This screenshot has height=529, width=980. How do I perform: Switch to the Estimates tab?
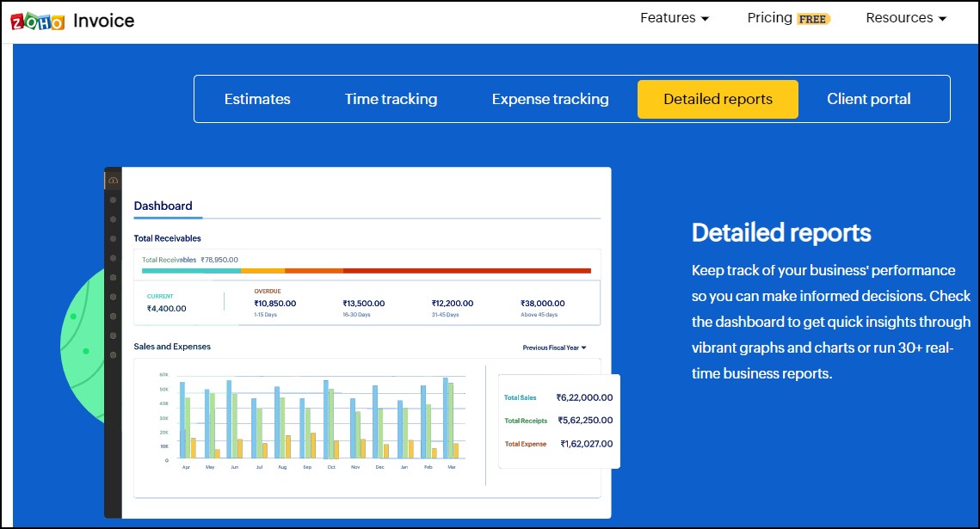[257, 99]
